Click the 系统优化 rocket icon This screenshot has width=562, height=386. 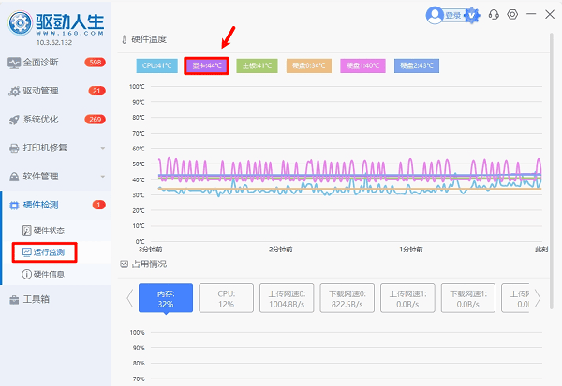[14, 120]
